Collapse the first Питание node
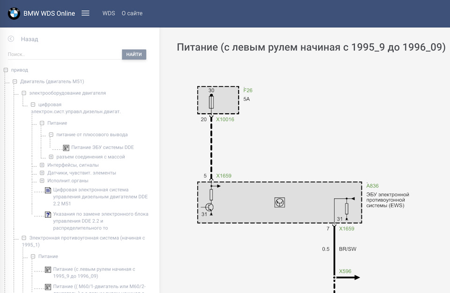450x293 pixels. (x=42, y=123)
